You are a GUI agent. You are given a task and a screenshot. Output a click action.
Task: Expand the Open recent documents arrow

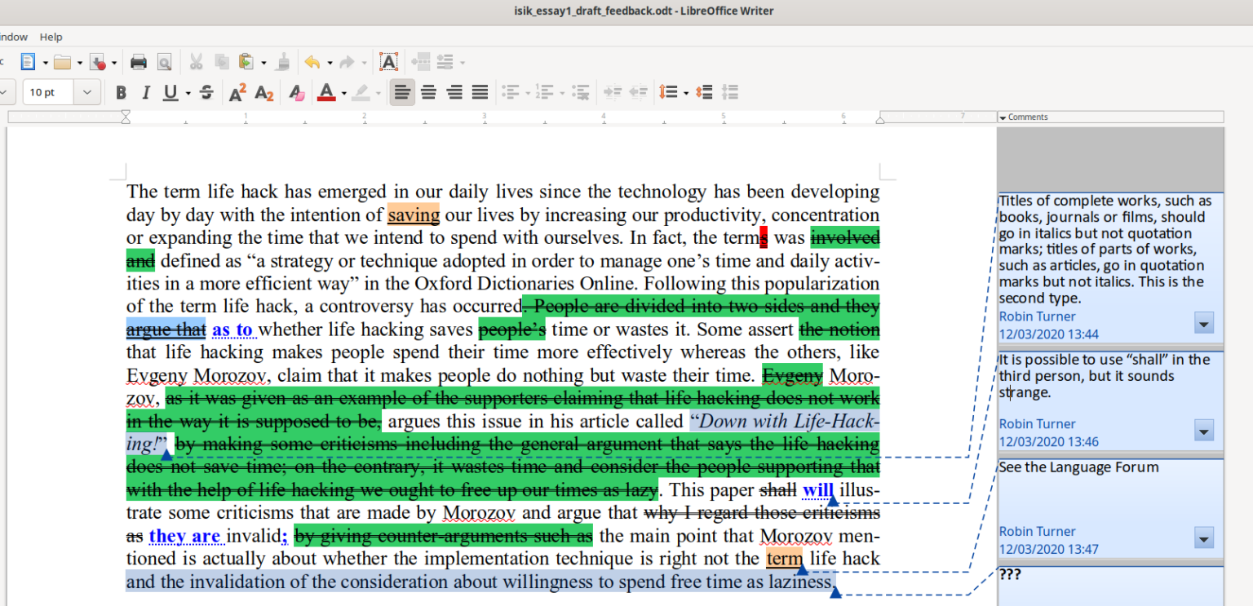pyautogui.click(x=79, y=63)
